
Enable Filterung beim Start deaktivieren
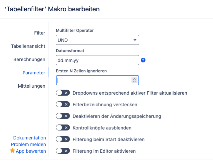tap(63, 139)
